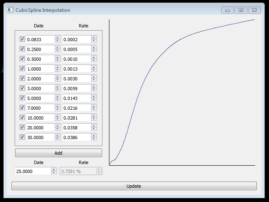Step up the 20.0000 date value
This screenshot has width=269, height=202.
tap(58, 126)
